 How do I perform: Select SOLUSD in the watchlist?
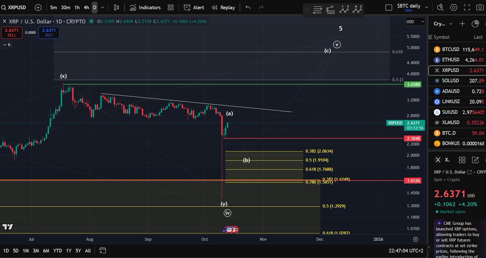click(x=457, y=81)
